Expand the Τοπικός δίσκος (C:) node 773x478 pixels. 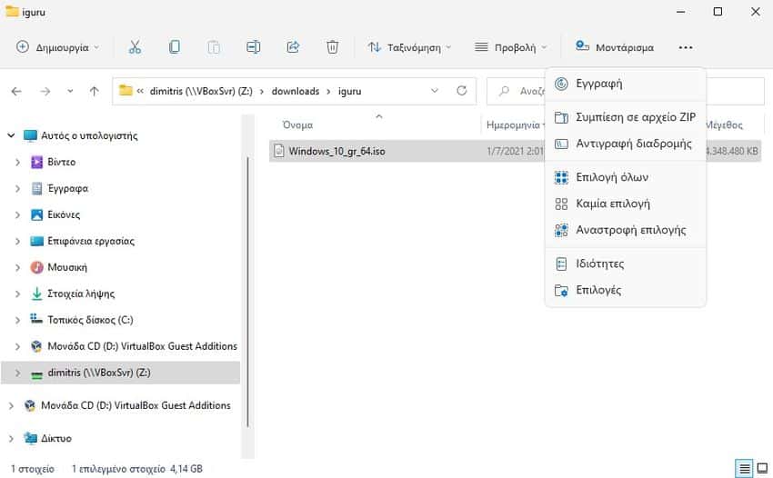coord(17,320)
